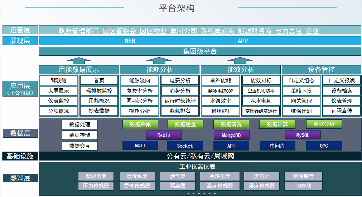The image size is (362, 197).
Task: Select the 智能电表 device box
Action: click(x=96, y=176)
